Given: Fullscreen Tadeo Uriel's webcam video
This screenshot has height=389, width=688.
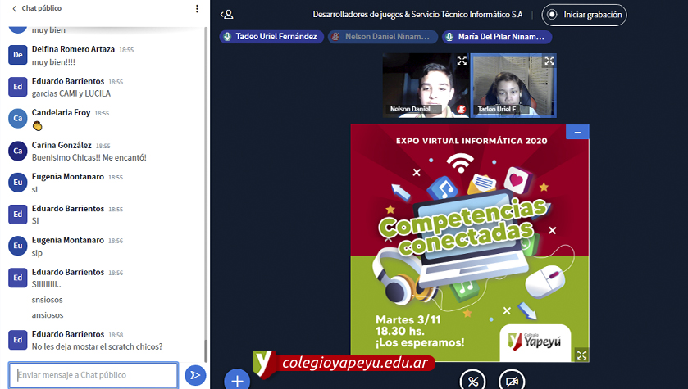Looking at the screenshot, I should coord(549,61).
